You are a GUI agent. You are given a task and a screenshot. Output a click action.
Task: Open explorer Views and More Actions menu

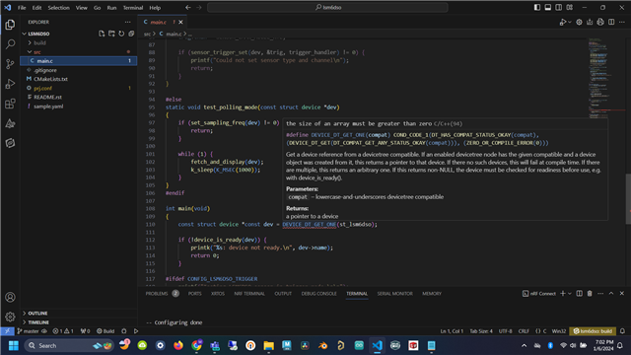pyautogui.click(x=127, y=22)
